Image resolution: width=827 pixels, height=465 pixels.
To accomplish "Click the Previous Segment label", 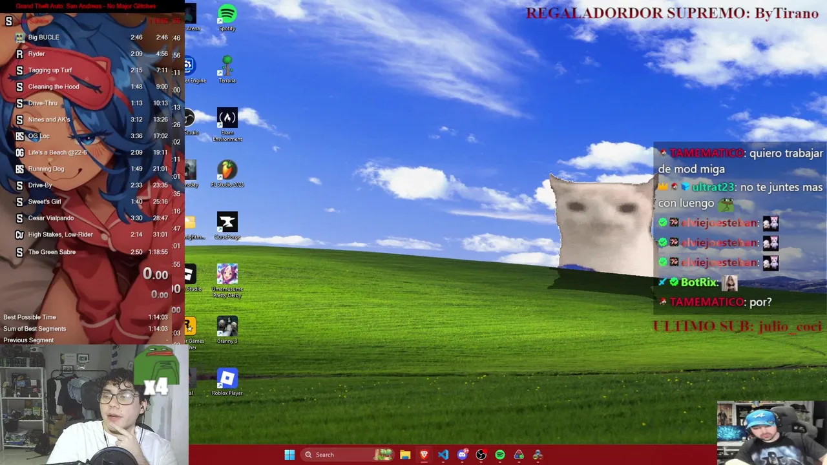I will click(x=28, y=340).
